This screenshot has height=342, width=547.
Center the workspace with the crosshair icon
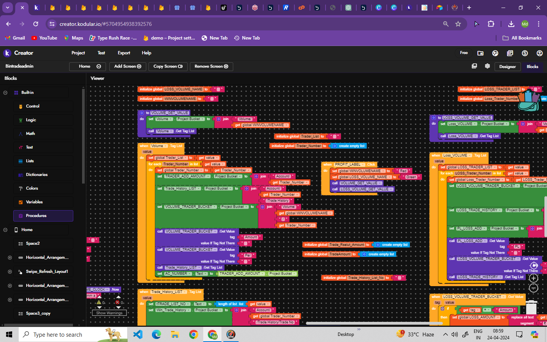pos(533,265)
